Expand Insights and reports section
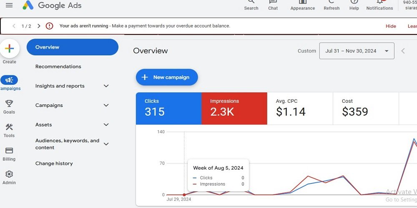This screenshot has height=208, width=417. point(106,86)
